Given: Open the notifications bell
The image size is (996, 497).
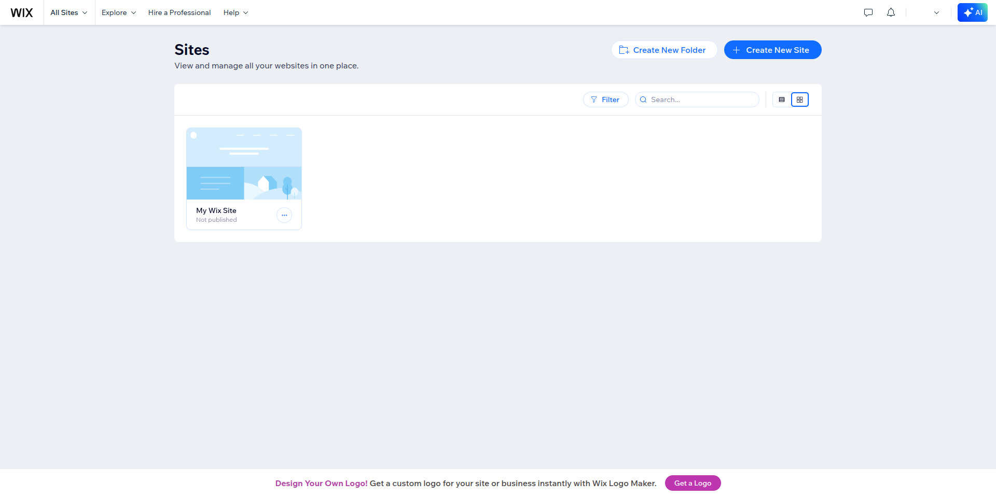Looking at the screenshot, I should [891, 12].
